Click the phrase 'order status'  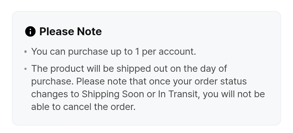tap(221, 82)
